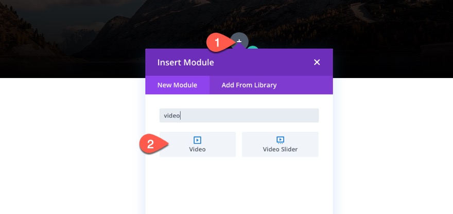Open the Add From Library tab

(249, 85)
